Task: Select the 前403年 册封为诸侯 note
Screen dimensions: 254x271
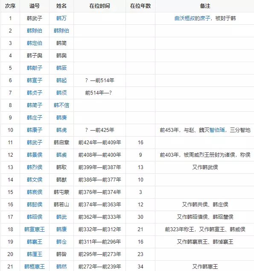Action: 205,155
